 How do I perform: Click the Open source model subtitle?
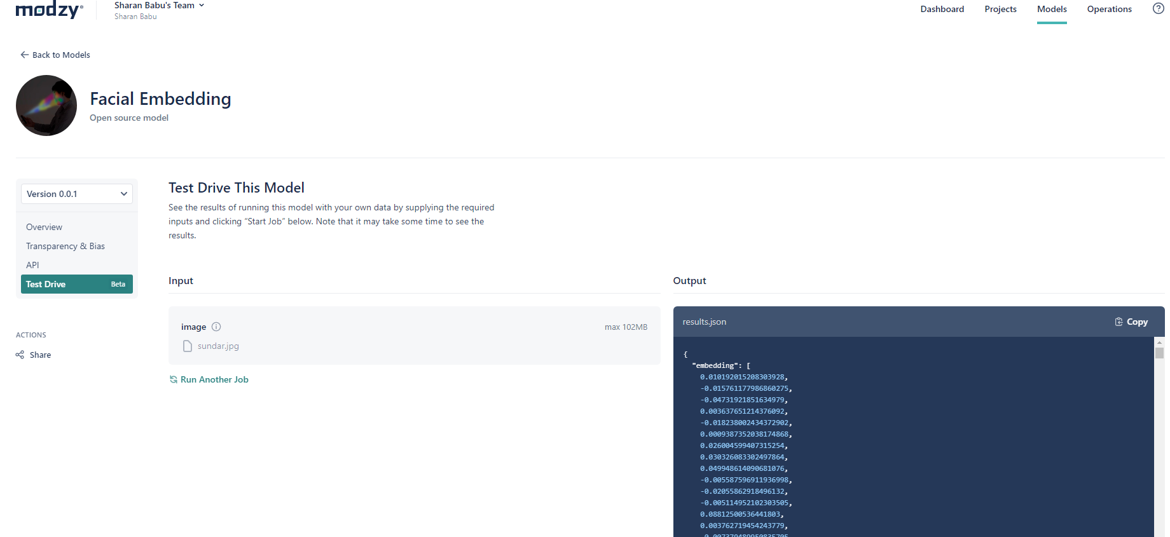[x=129, y=118]
